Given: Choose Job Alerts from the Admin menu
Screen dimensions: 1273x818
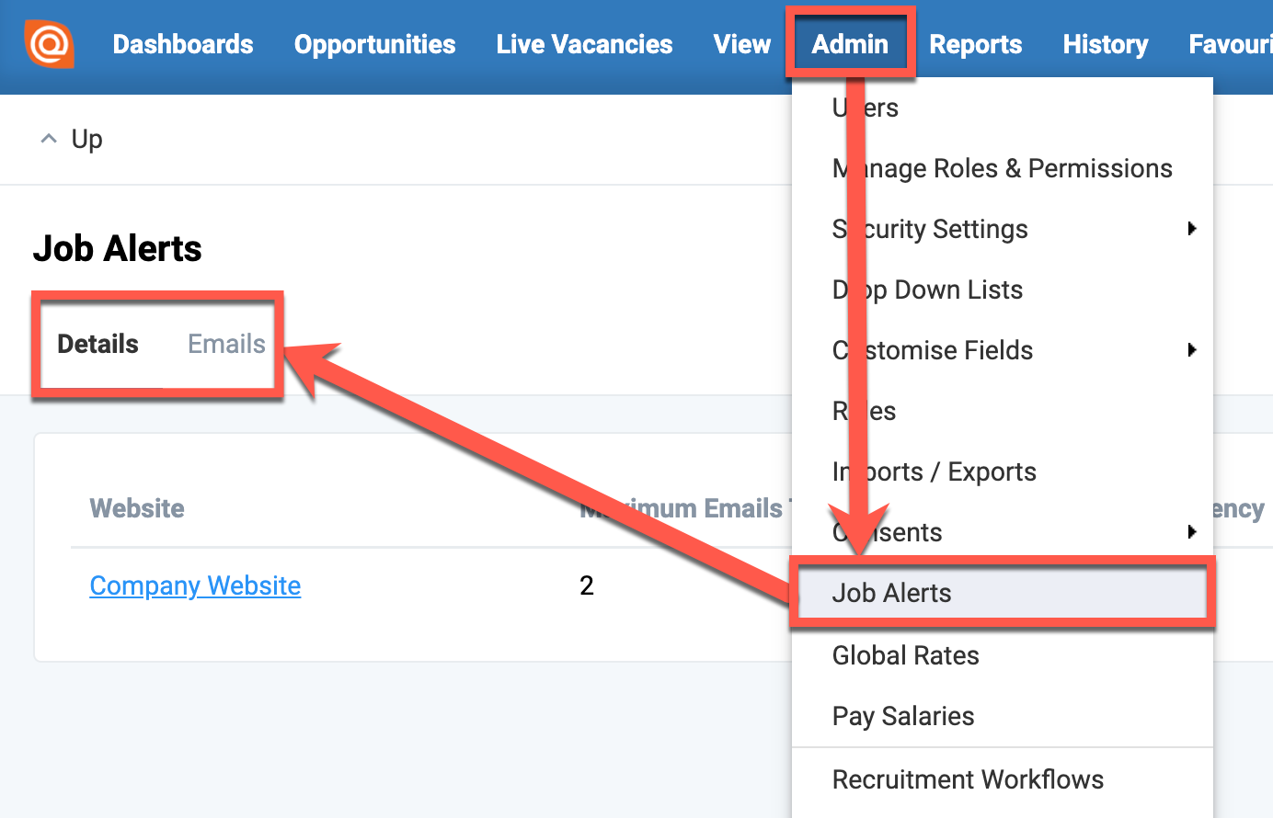Looking at the screenshot, I should click(x=891, y=593).
